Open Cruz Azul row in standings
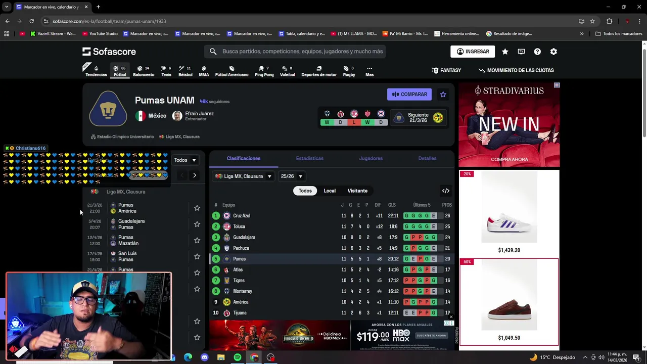The width and height of the screenshot is (647, 364). coord(332,216)
